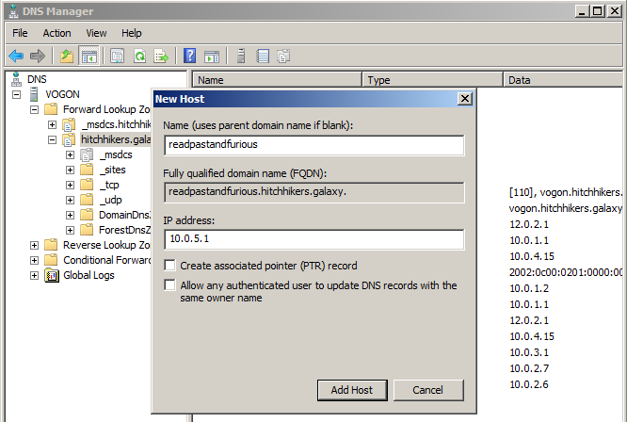
Task: Click the IP address input field
Action: [x=313, y=240]
